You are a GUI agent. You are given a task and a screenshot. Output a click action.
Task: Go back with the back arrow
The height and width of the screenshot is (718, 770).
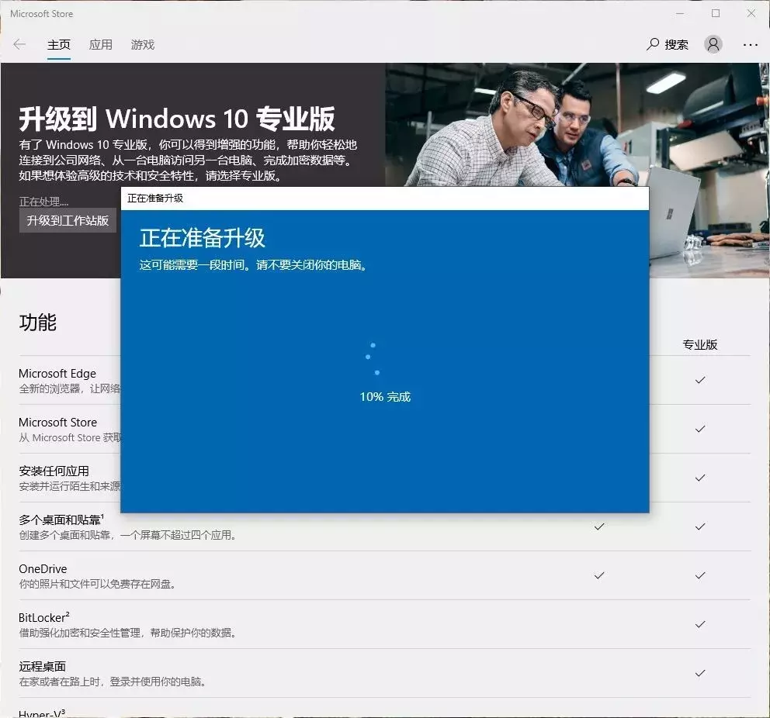pos(19,45)
